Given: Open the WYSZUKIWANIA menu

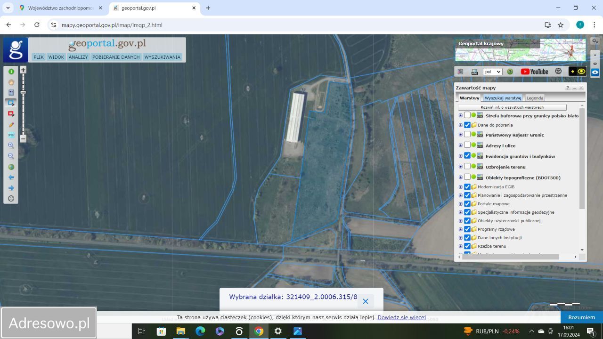Looking at the screenshot, I should tap(163, 57).
